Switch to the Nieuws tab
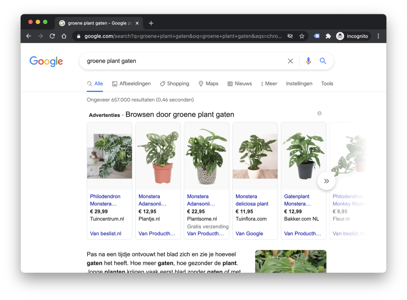Viewport: 407px width, 300px height. (239, 84)
